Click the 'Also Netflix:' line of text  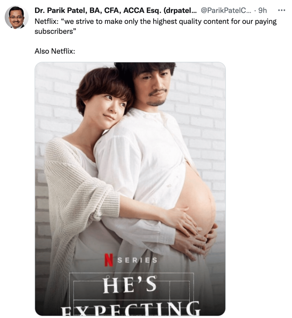[x=55, y=51]
